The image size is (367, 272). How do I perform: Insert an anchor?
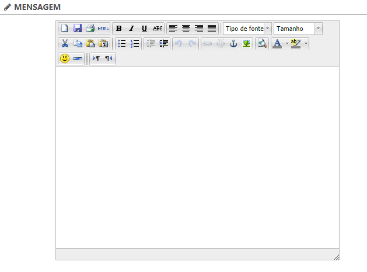(233, 44)
